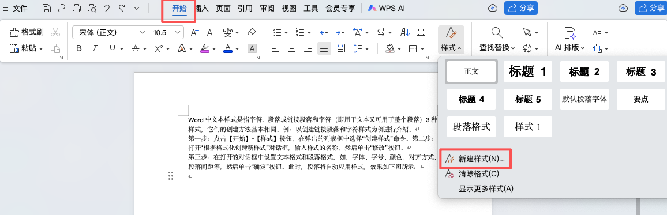Click the phonetic guide (wén) icon
Screen dimensions: 667x215
[228, 32]
